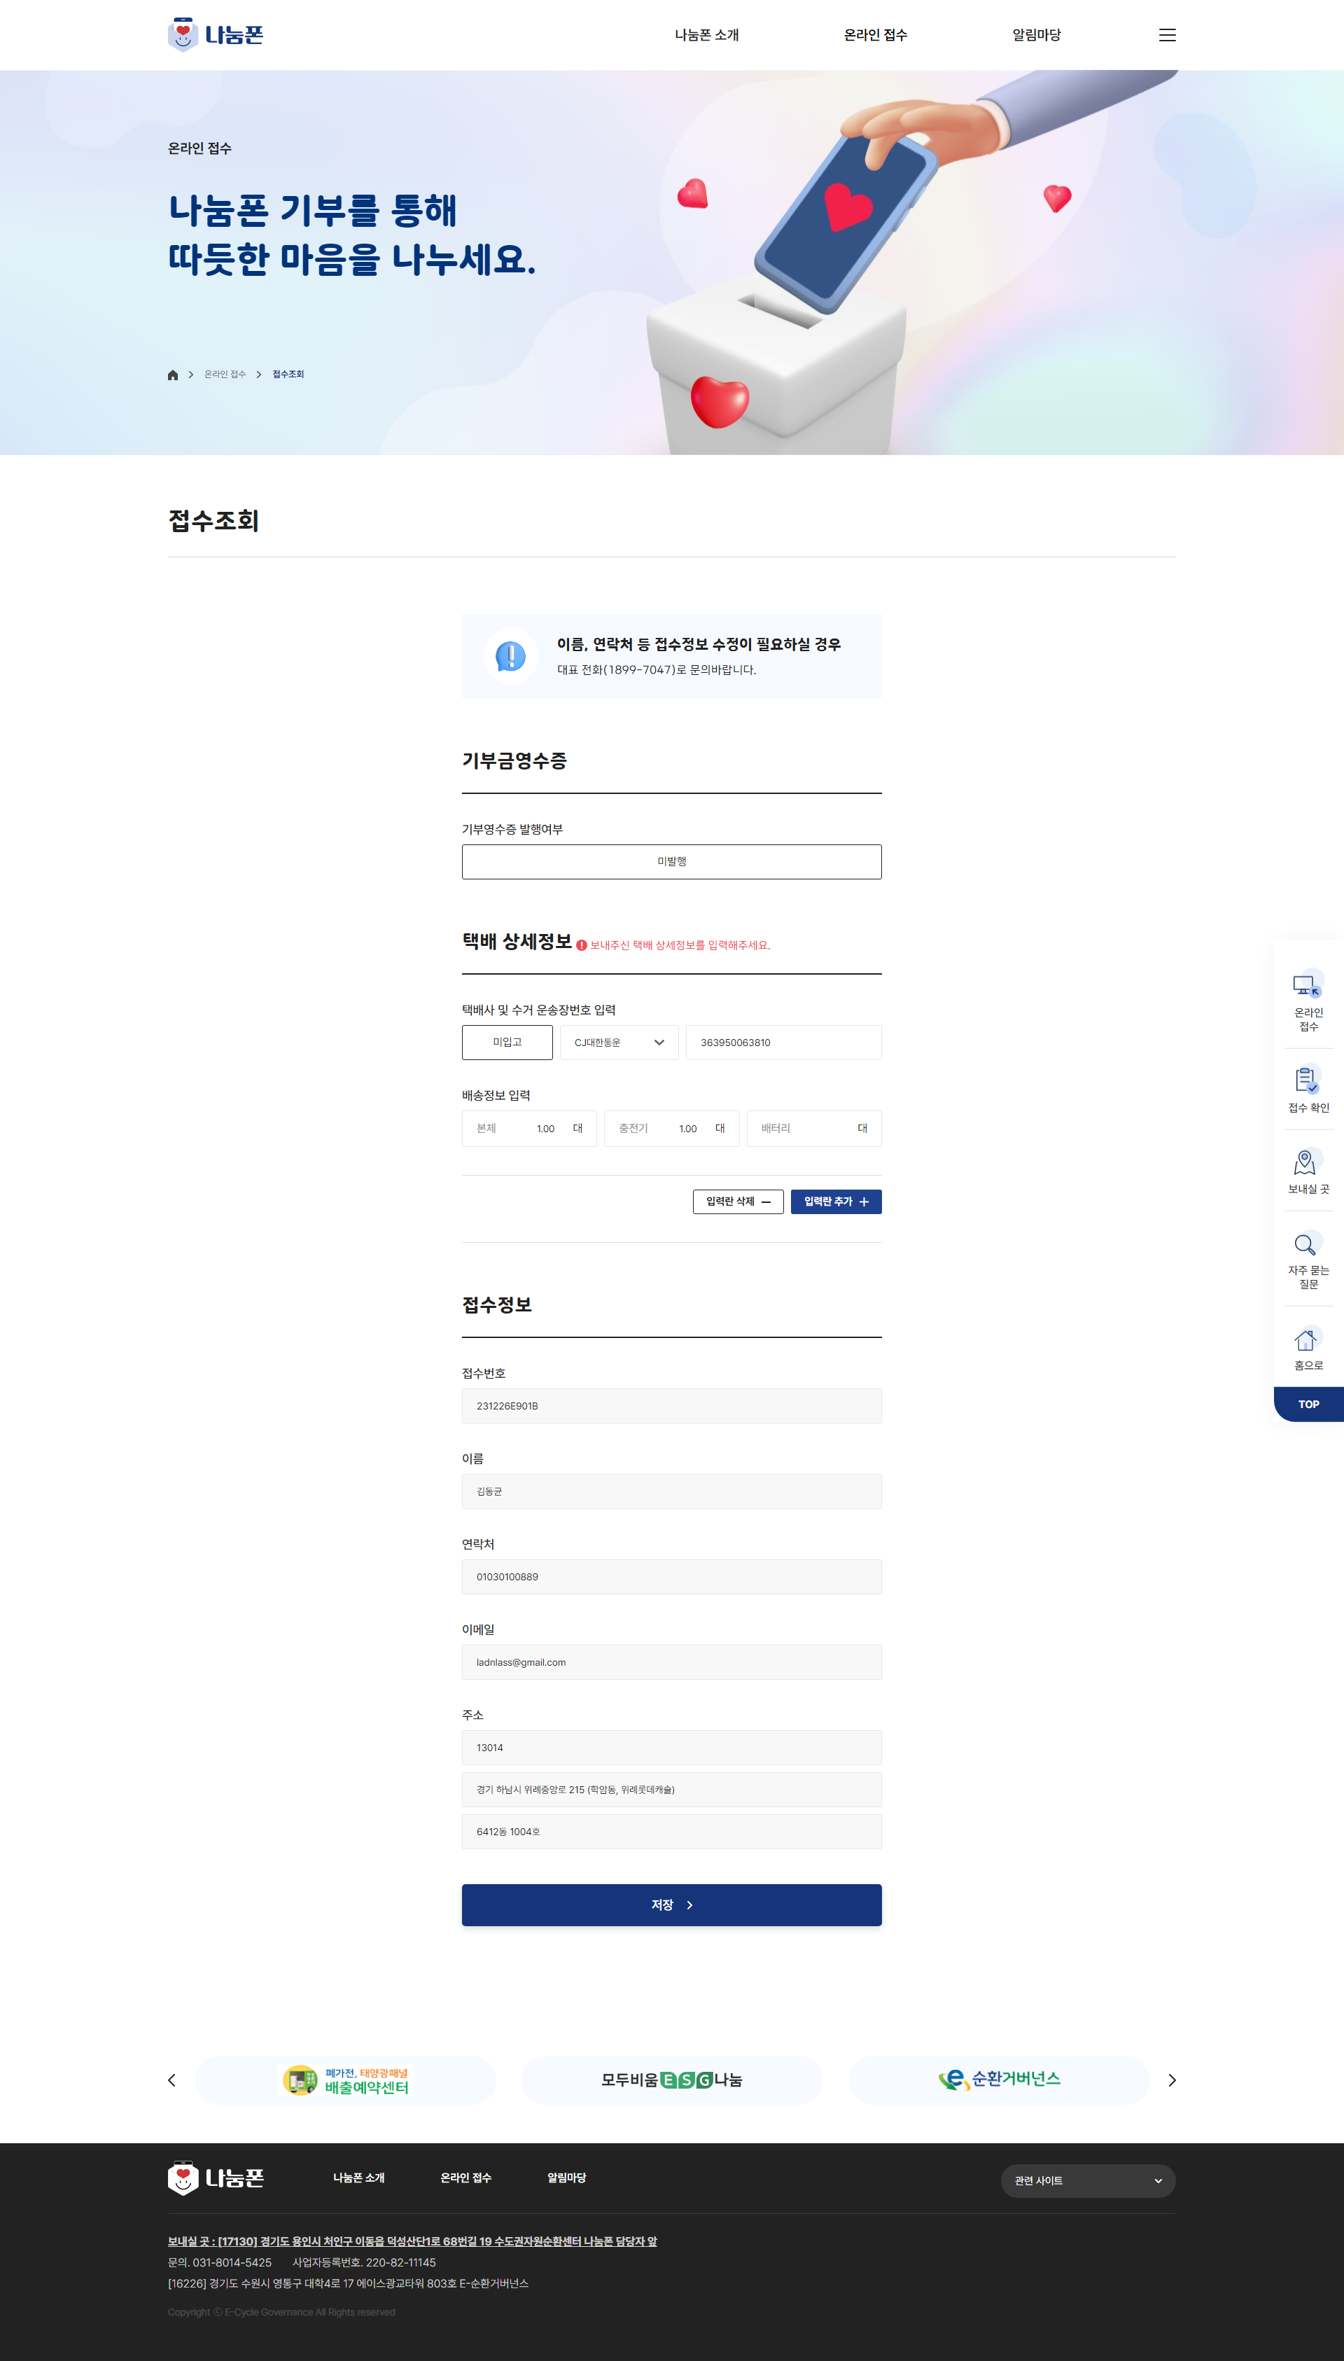Click the 온라인 접수 sidebar monitor icon
Screen dimensions: 1344x2361
pos(1307,985)
